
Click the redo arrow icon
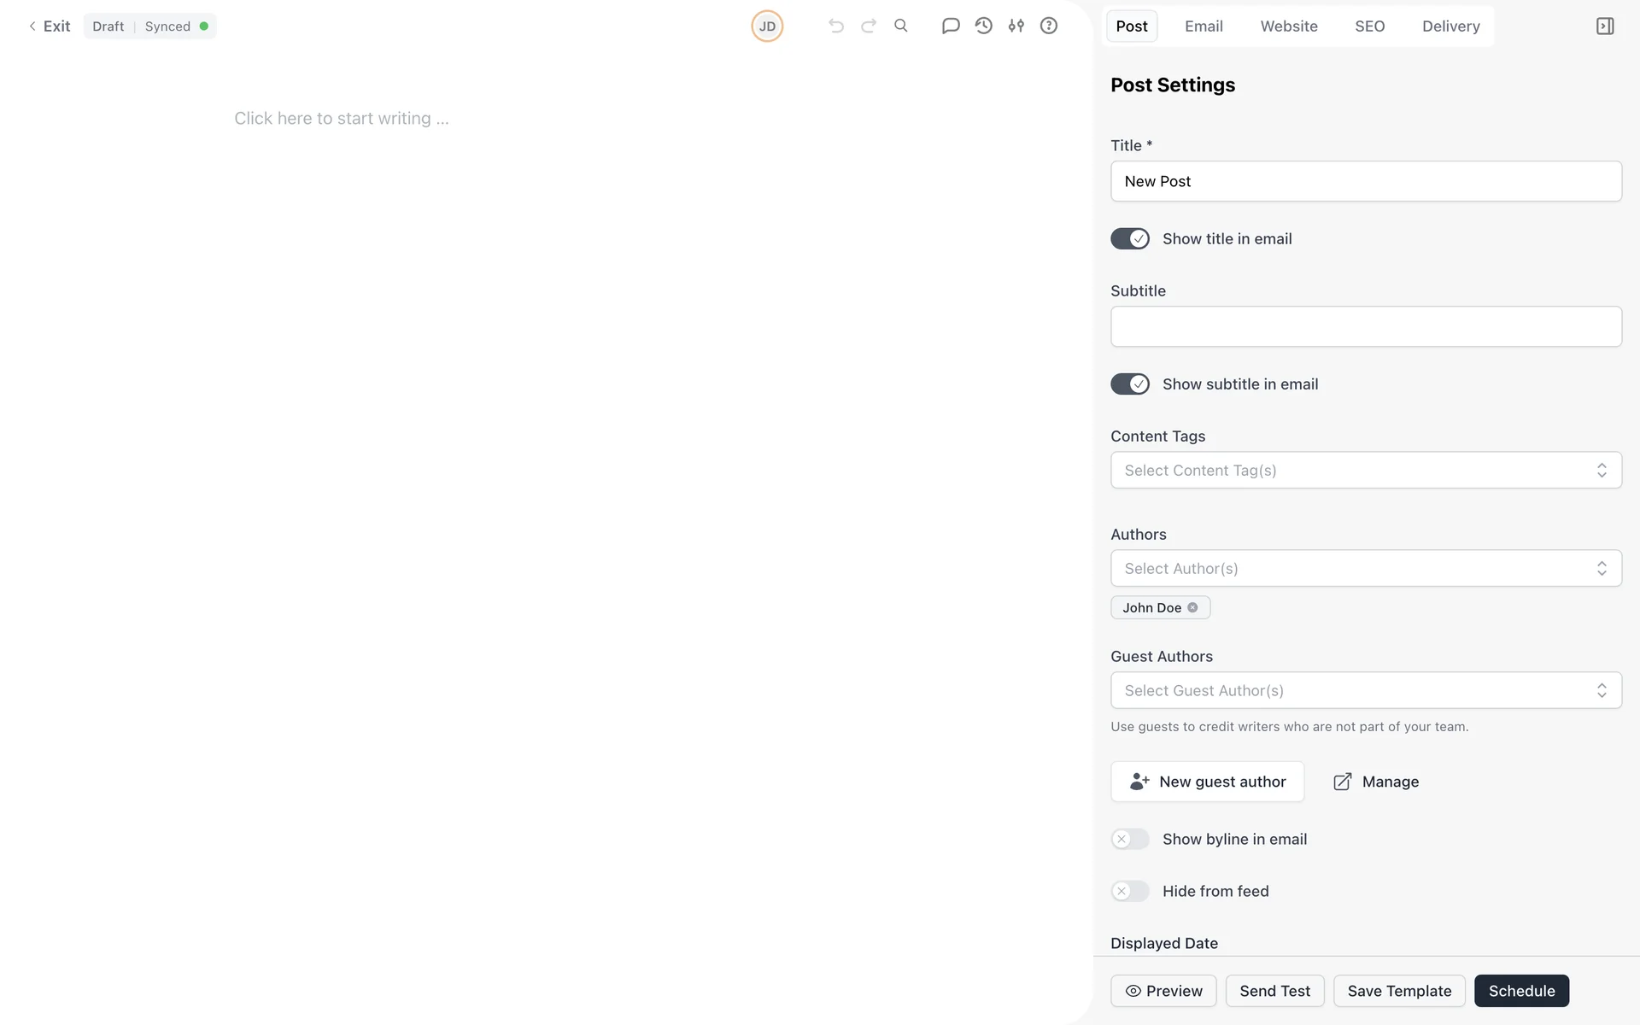coord(869,26)
